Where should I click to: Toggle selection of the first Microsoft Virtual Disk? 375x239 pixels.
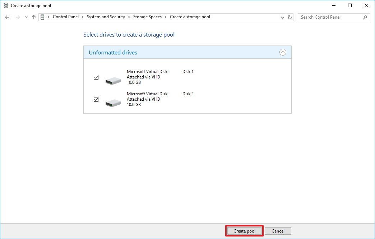pyautogui.click(x=96, y=77)
